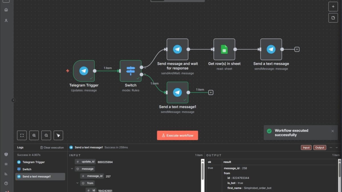
Task: Click the message_id field tag
Action: click(92, 176)
